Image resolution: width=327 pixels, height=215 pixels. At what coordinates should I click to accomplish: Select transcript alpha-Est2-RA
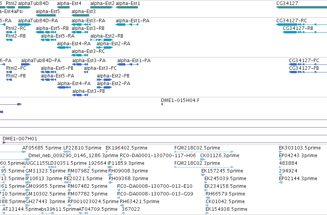coord(113,44)
